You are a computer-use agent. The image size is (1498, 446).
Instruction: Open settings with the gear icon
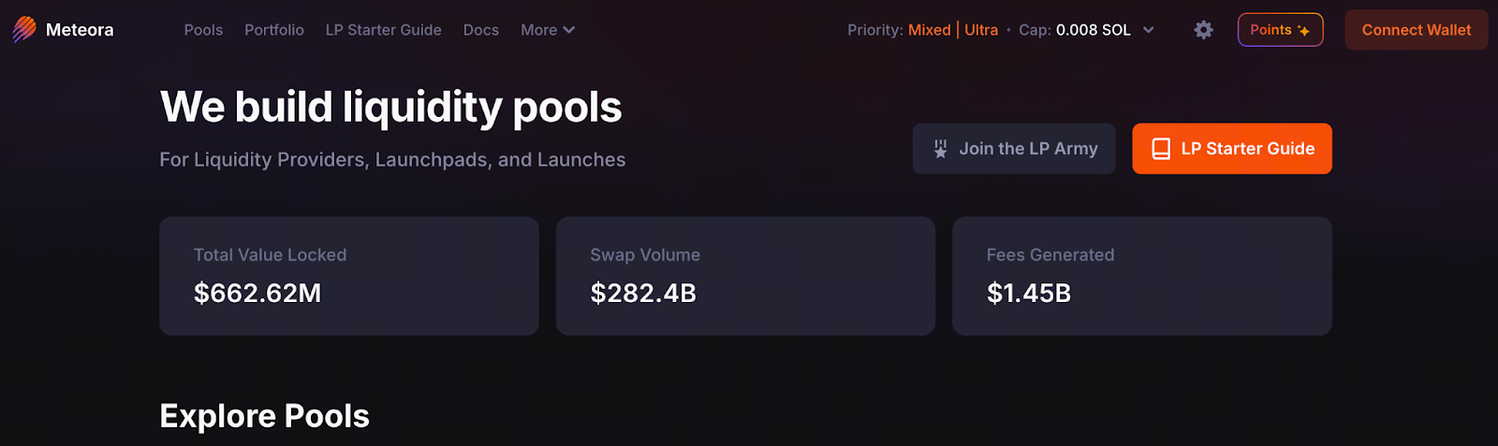pos(1203,30)
